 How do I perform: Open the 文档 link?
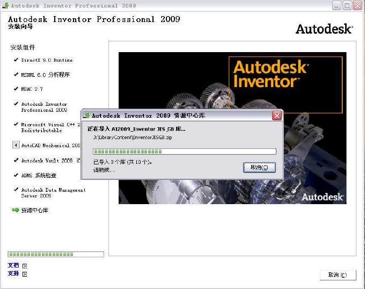click(13, 265)
